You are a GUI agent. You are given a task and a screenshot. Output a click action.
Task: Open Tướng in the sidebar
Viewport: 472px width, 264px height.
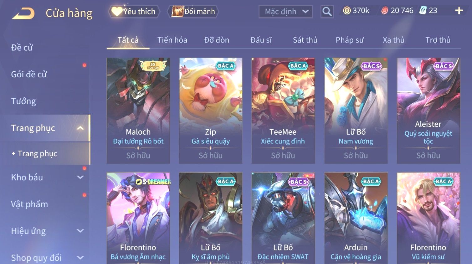click(x=23, y=101)
